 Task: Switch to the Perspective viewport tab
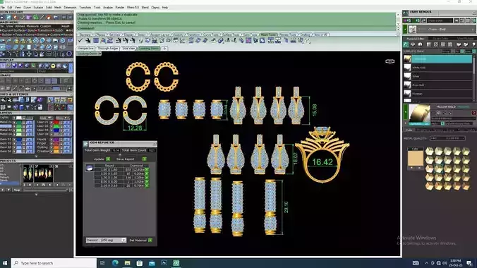[86, 49]
